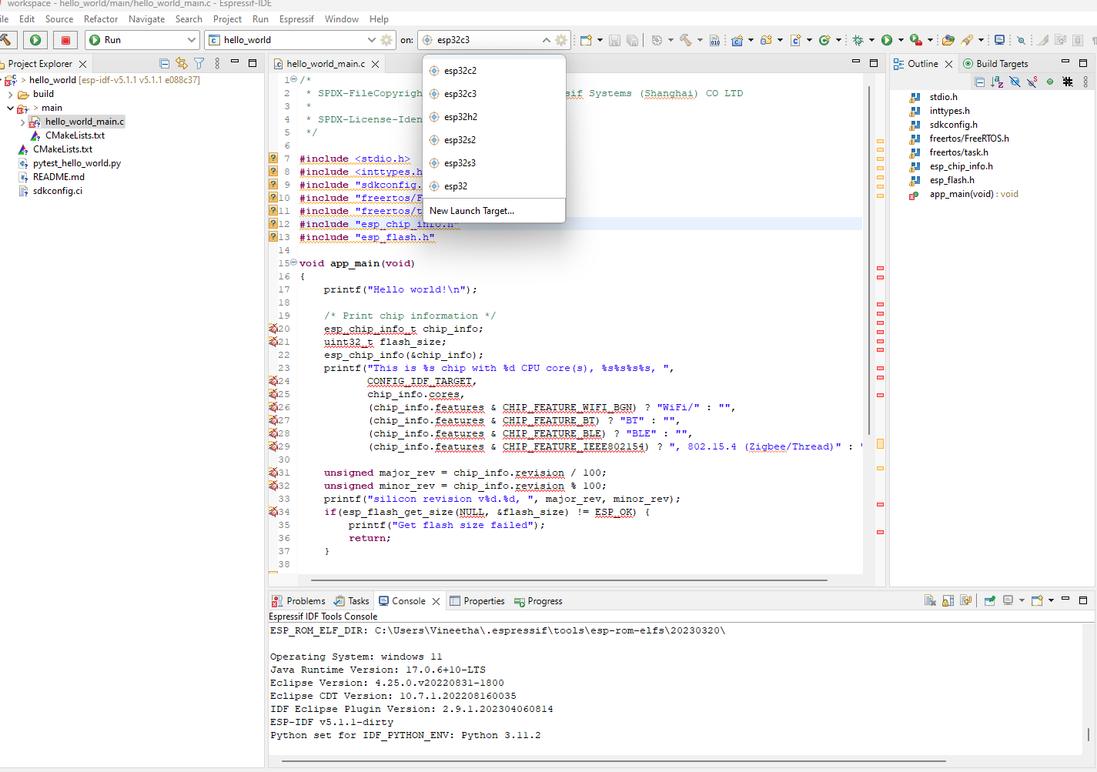Toggle Scroll Lock in the Console

pos(948,600)
